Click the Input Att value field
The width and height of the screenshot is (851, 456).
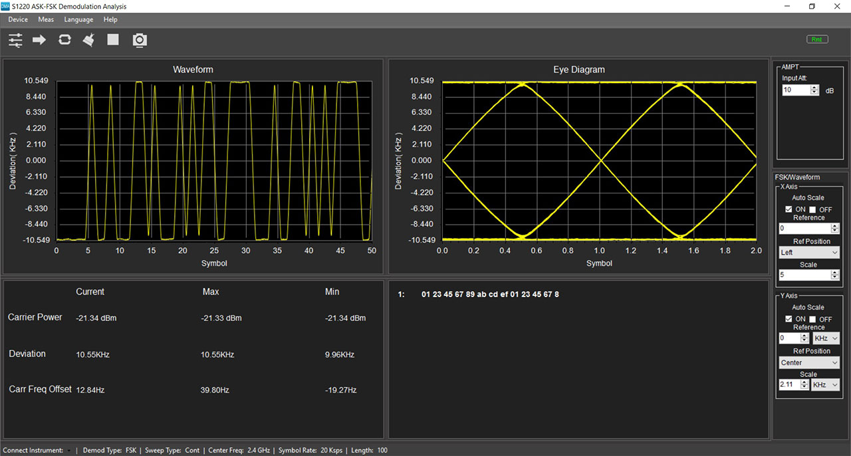pyautogui.click(x=795, y=90)
